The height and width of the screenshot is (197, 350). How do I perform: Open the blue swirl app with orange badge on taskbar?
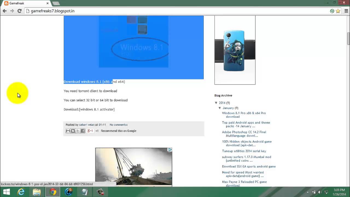(x=69, y=192)
